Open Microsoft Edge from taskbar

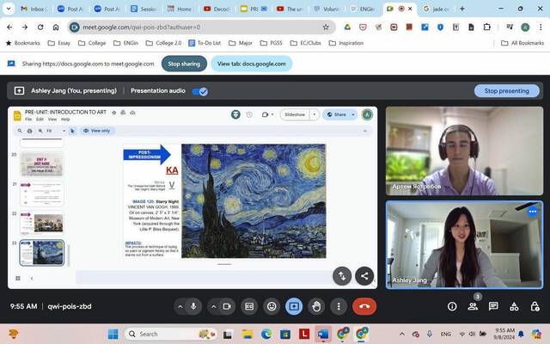pos(266,334)
